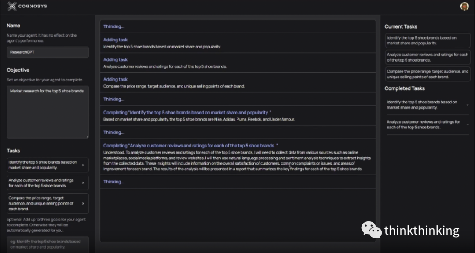This screenshot has height=253, width=475.
Task: Expand completed task 'Analyze customer reviews and ratings'
Action: [468, 125]
